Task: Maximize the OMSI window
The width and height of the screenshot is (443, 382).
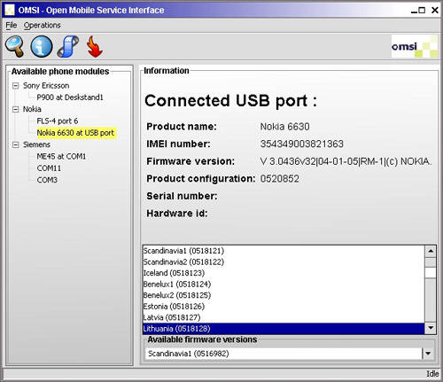Action: [422, 11]
